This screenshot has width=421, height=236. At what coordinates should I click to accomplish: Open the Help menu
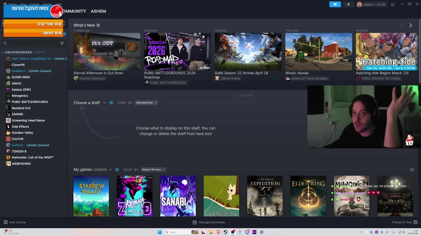tap(58, 4)
